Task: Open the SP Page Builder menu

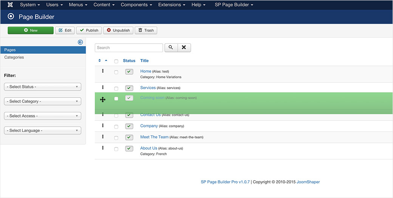Action: point(234,5)
